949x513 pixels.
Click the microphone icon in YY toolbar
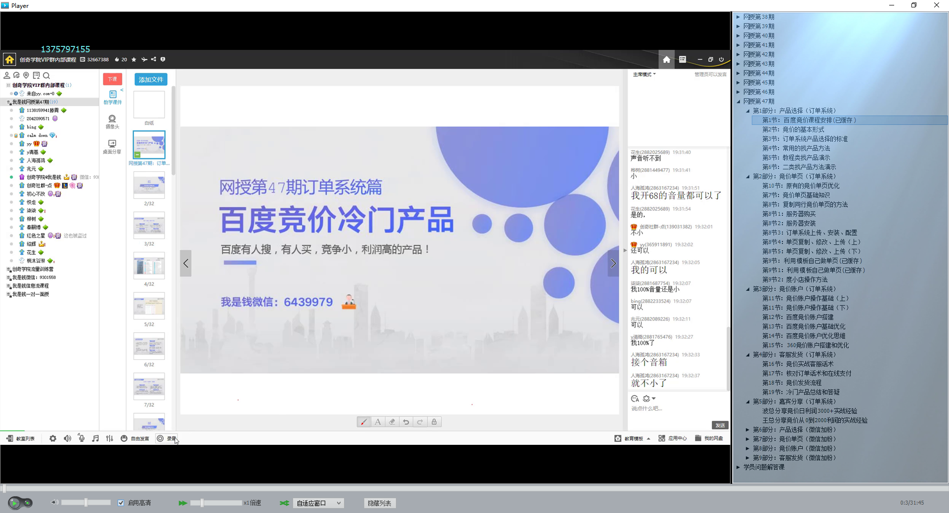coord(82,438)
